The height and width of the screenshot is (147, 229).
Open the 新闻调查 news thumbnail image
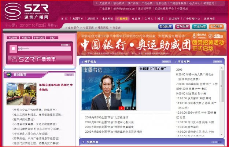[22, 94]
